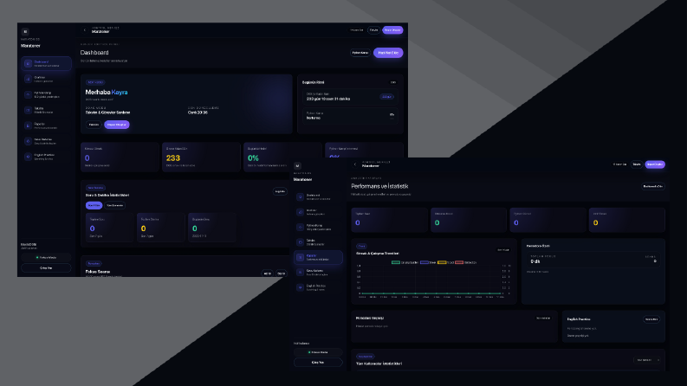The height and width of the screenshot is (386, 687).
Task: Click the Hızlı Not Ekle button
Action: (x=388, y=53)
